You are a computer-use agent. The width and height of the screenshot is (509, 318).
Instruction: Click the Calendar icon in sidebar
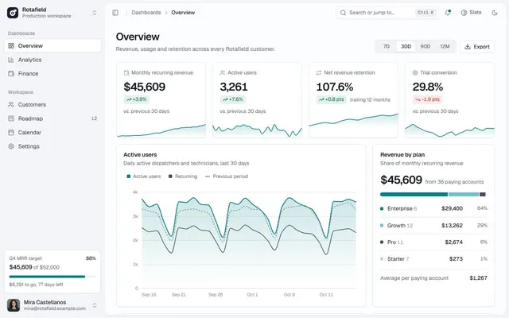point(11,133)
